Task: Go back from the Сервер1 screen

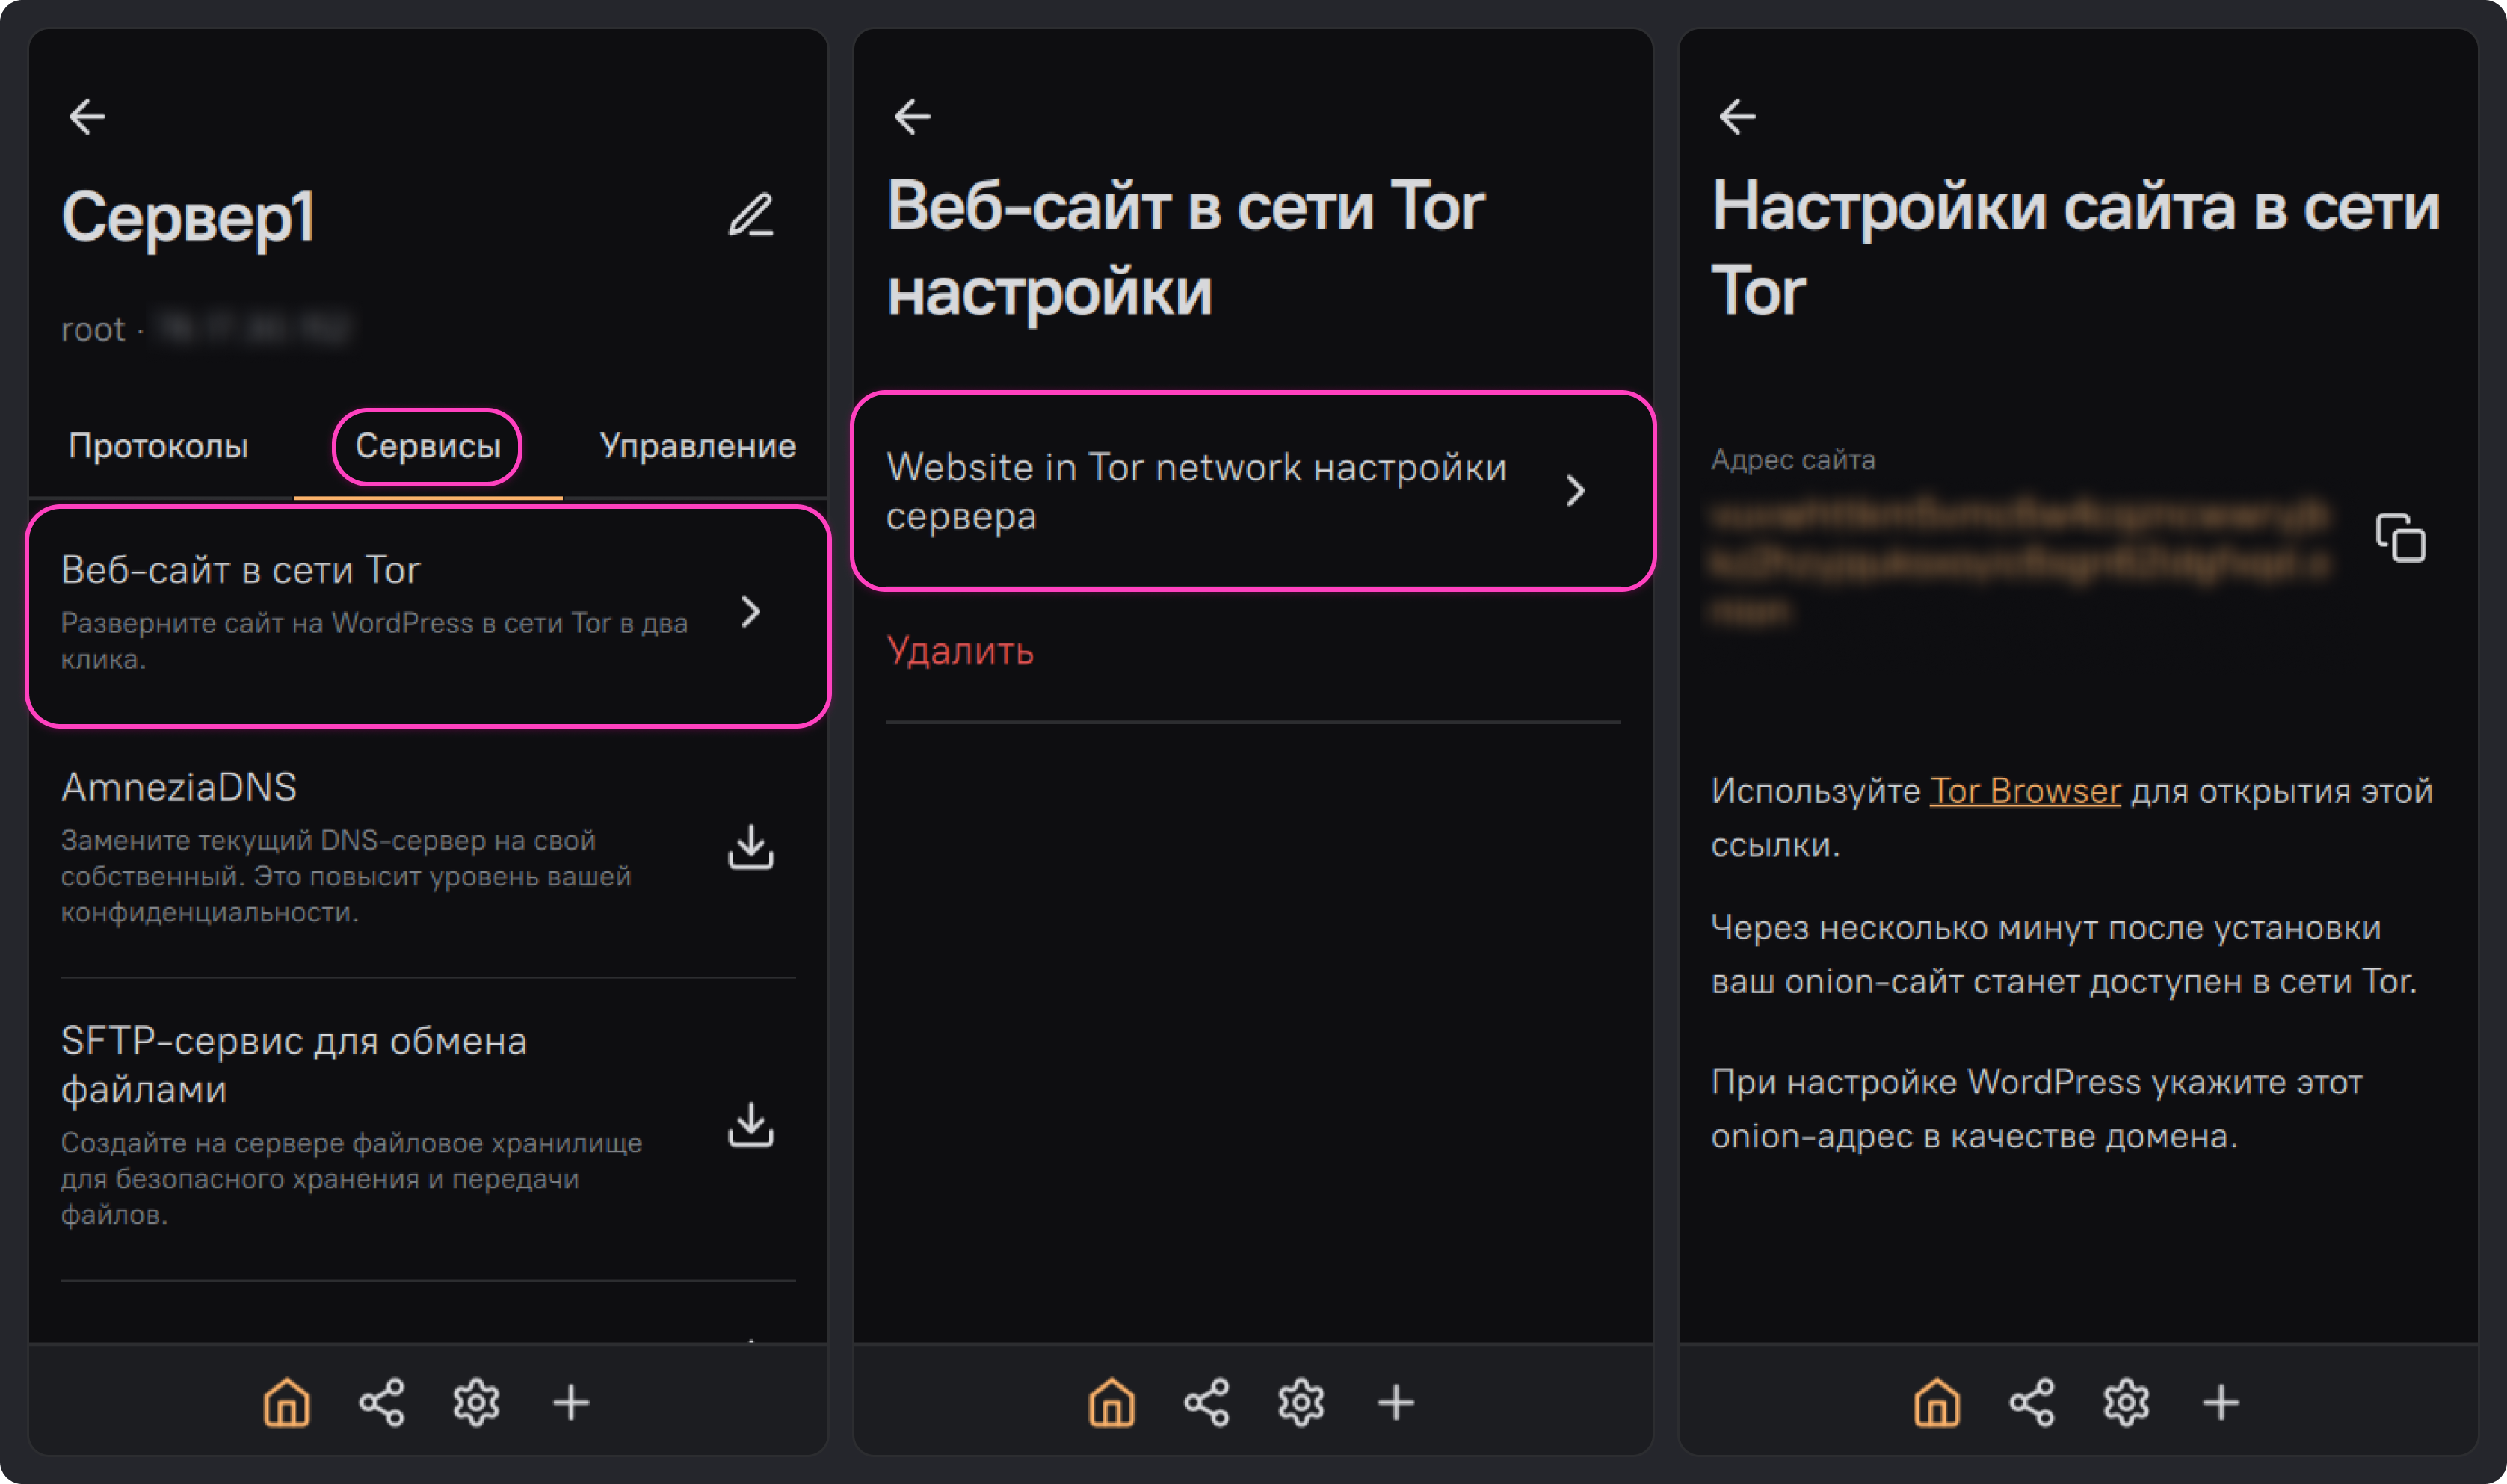Action: (x=87, y=116)
